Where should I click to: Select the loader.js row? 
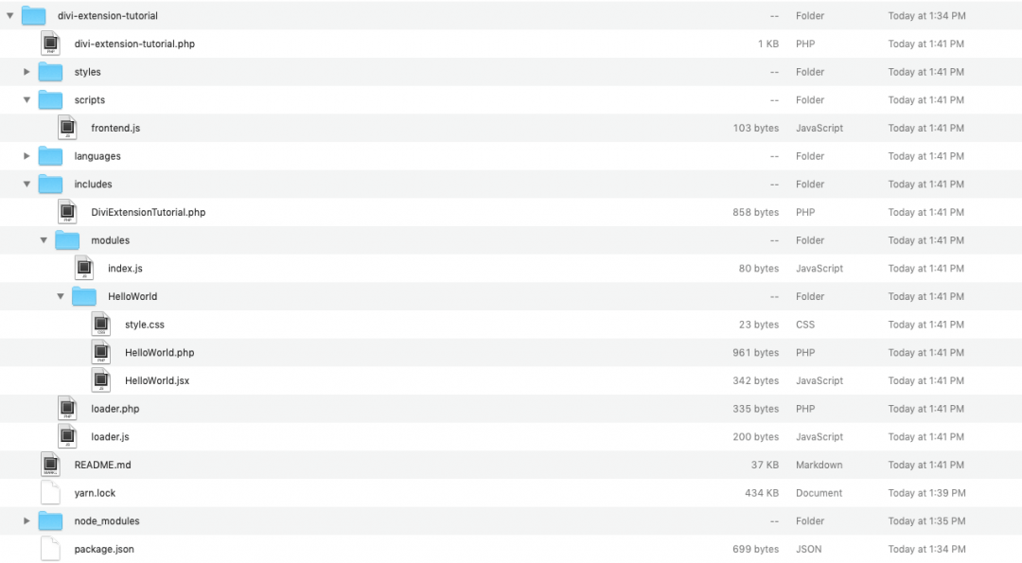511,436
